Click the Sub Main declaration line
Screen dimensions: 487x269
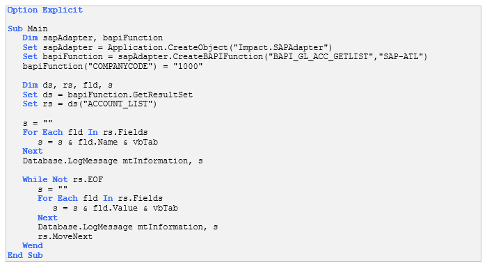tap(28, 29)
